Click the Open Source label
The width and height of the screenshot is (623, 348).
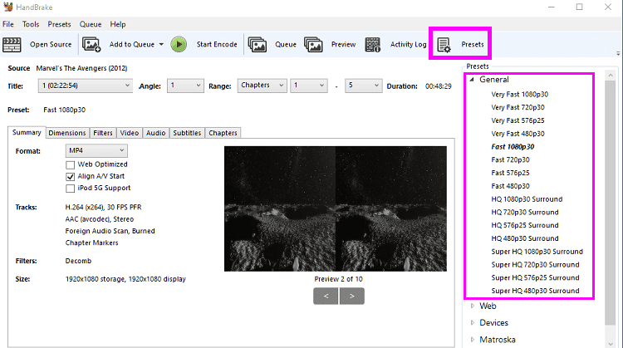click(51, 45)
